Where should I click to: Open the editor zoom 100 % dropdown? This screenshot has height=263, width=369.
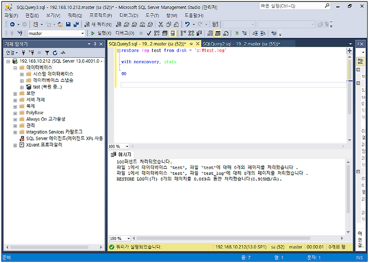point(127,146)
